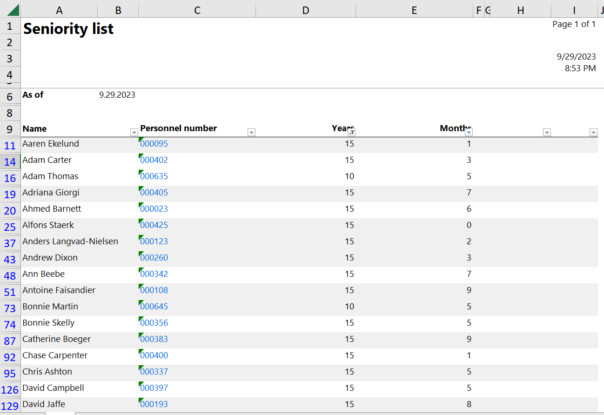Open the filter dropdown above column I
Viewport: 604px width, 415px height.
(x=593, y=132)
